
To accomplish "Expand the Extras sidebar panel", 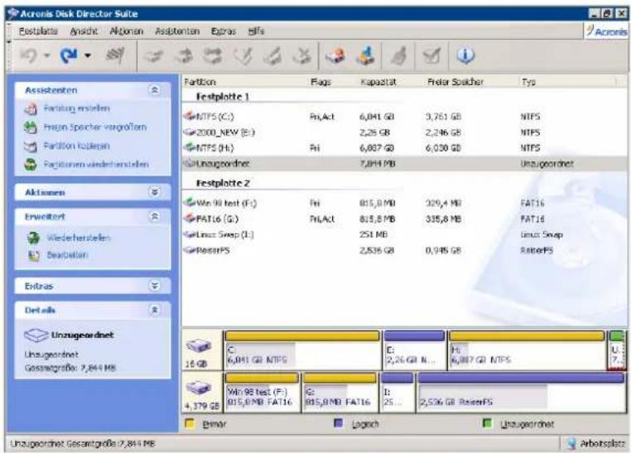I will pyautogui.click(x=155, y=286).
